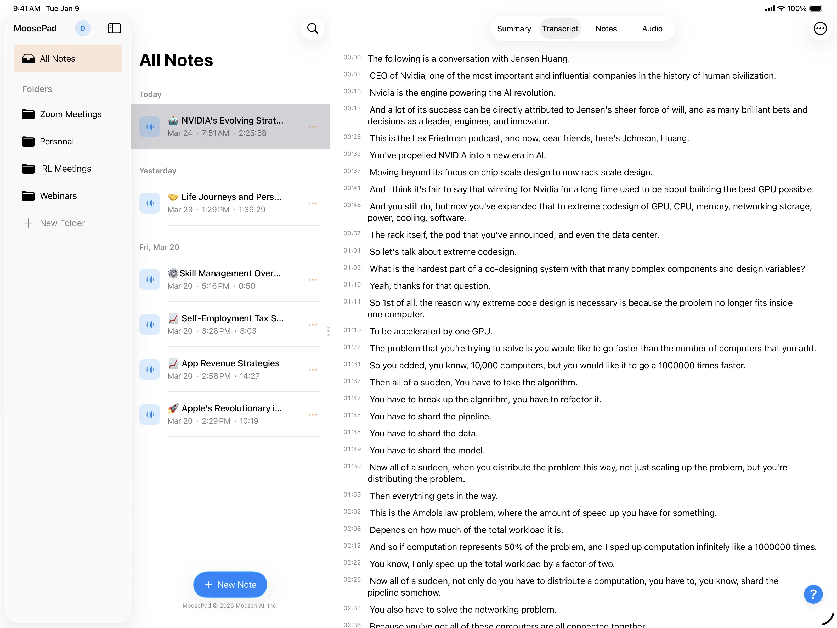The width and height of the screenshot is (837, 628).
Task: Open the NVIDIA's Evolving Strat... note
Action: pyautogui.click(x=230, y=126)
